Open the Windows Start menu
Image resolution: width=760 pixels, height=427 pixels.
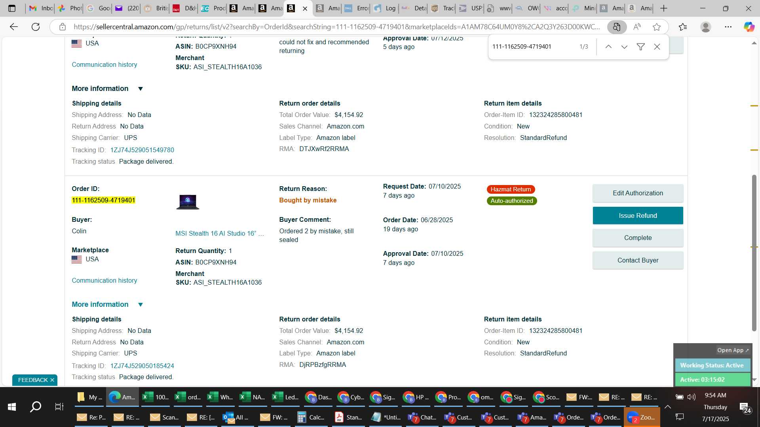tap(12, 406)
